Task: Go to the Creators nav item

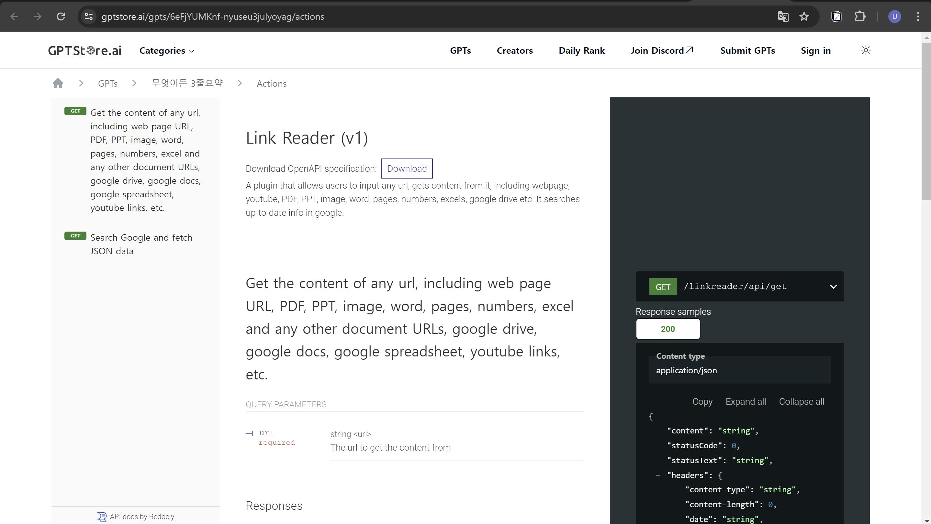Action: pos(515,50)
